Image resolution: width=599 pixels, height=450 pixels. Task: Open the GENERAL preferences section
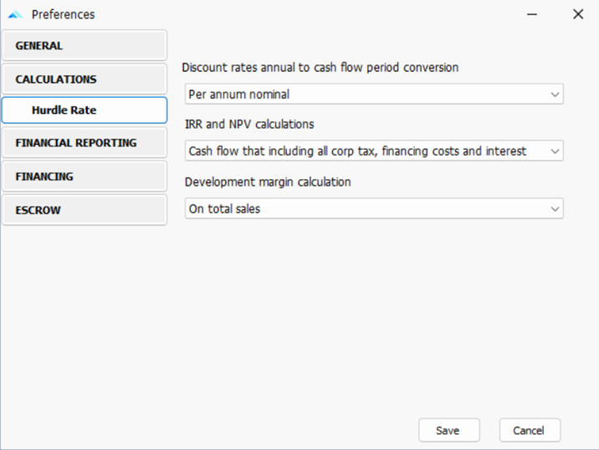[84, 46]
